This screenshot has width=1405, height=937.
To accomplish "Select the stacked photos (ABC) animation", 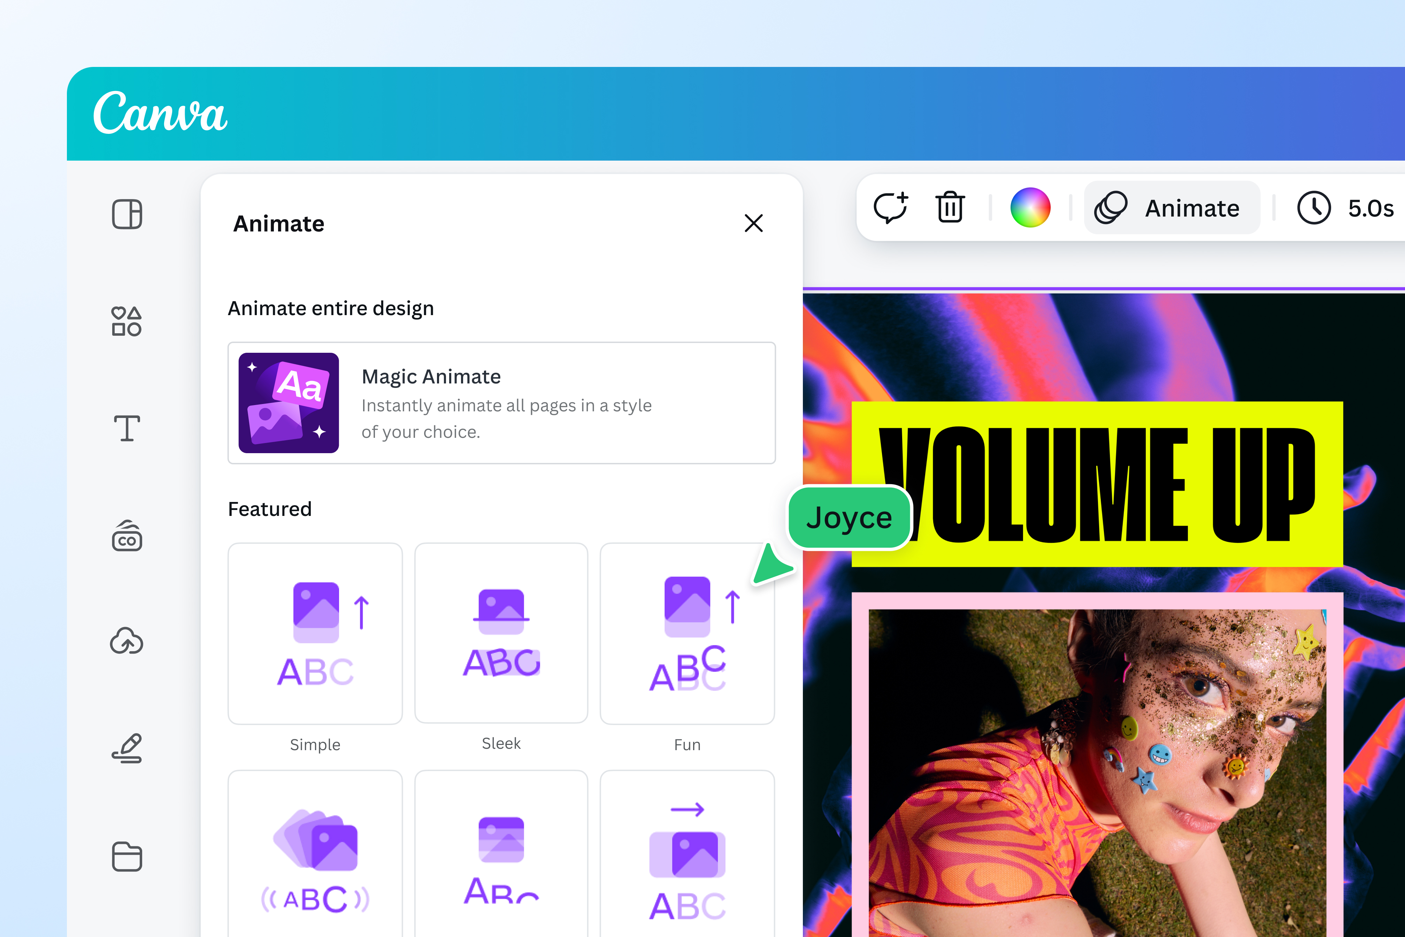I will pyautogui.click(x=315, y=853).
